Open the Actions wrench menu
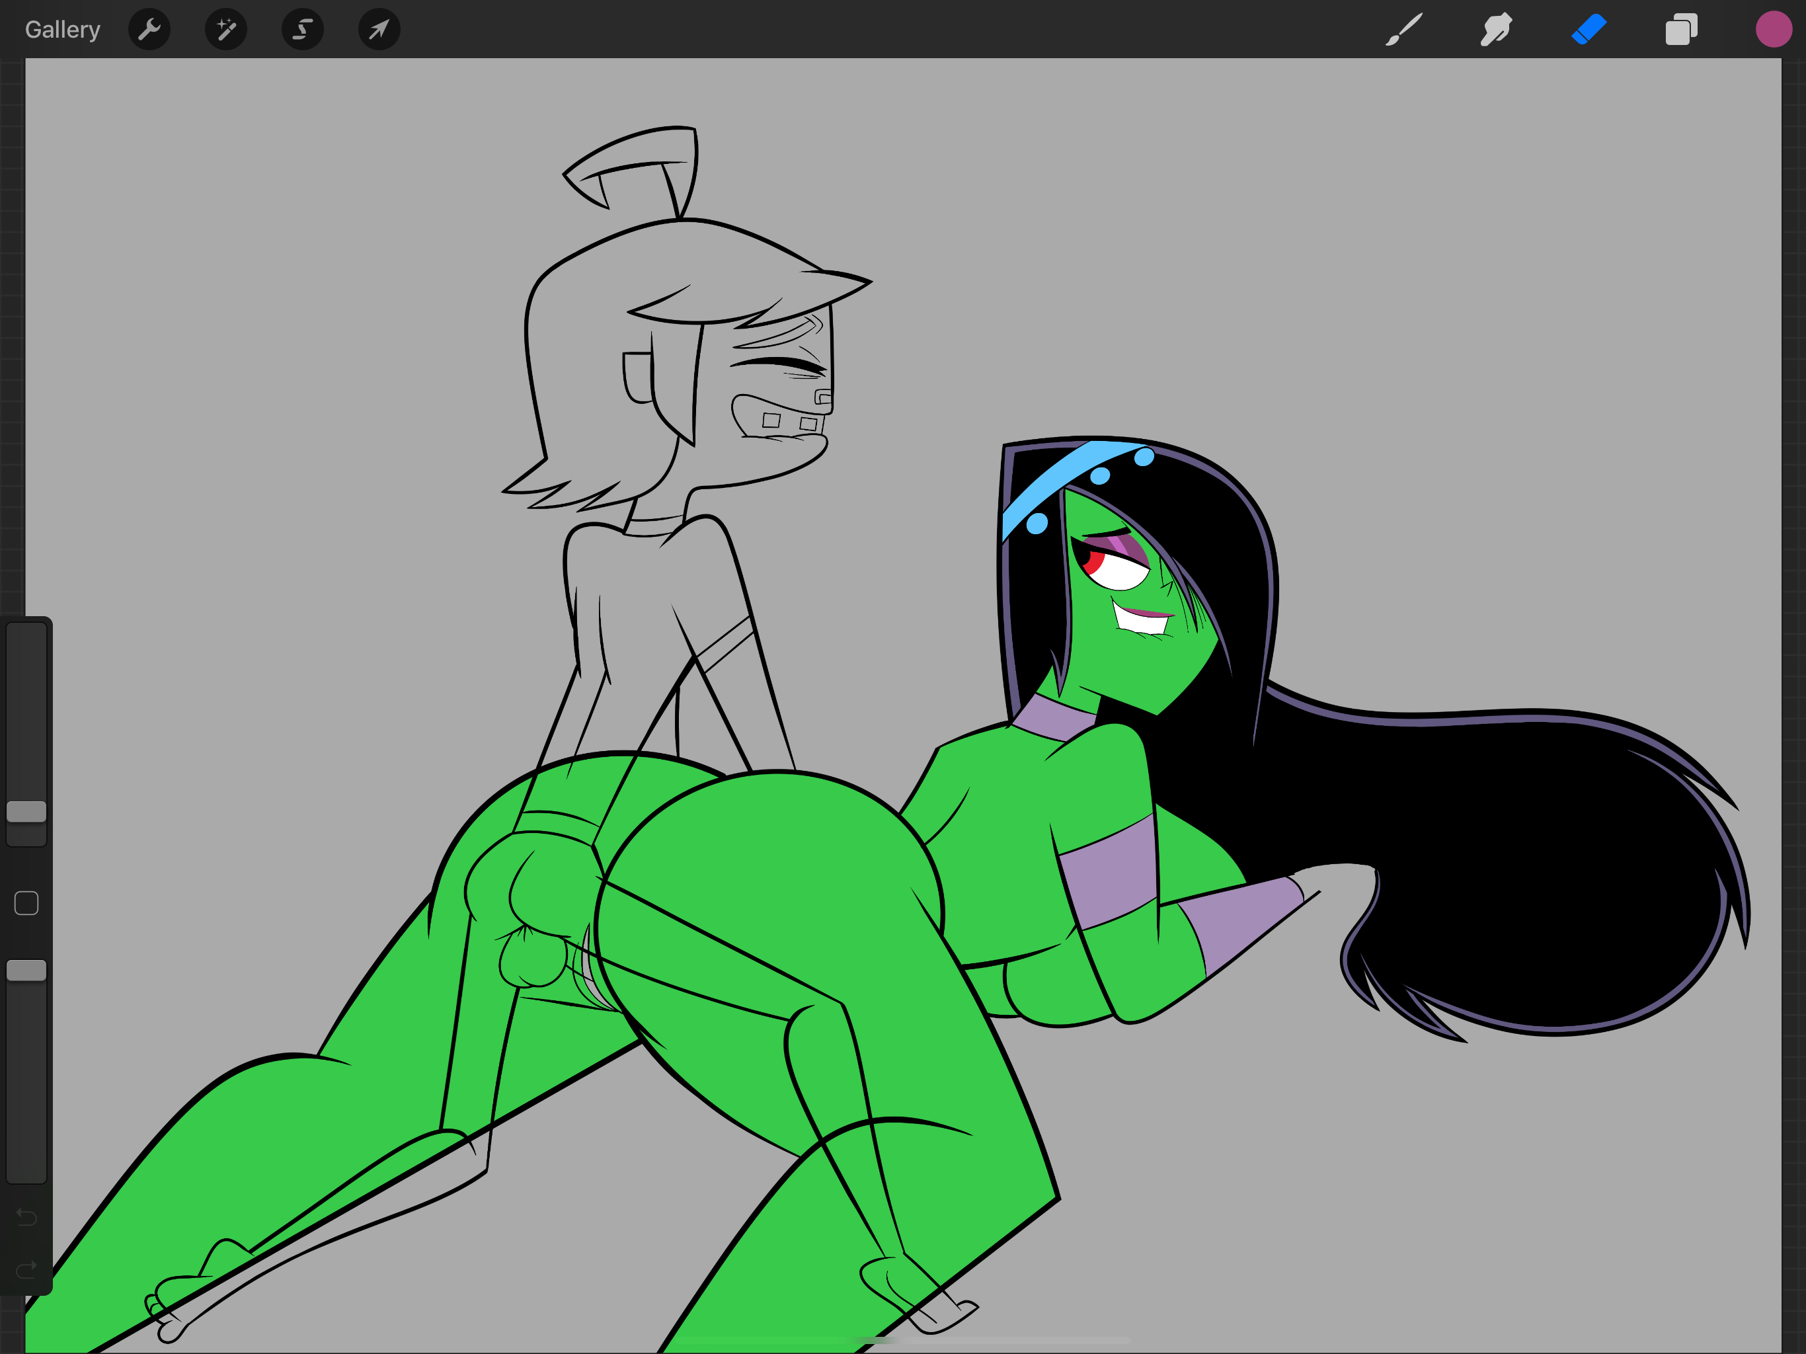This screenshot has width=1806, height=1354. (x=149, y=30)
